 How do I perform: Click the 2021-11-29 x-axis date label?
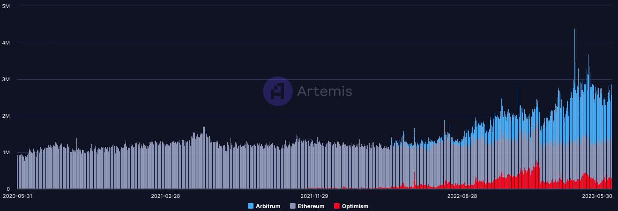tap(314, 196)
